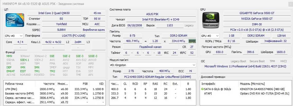
Task: Click the 95 W TDP value
Action: pyautogui.click(x=97, y=19)
